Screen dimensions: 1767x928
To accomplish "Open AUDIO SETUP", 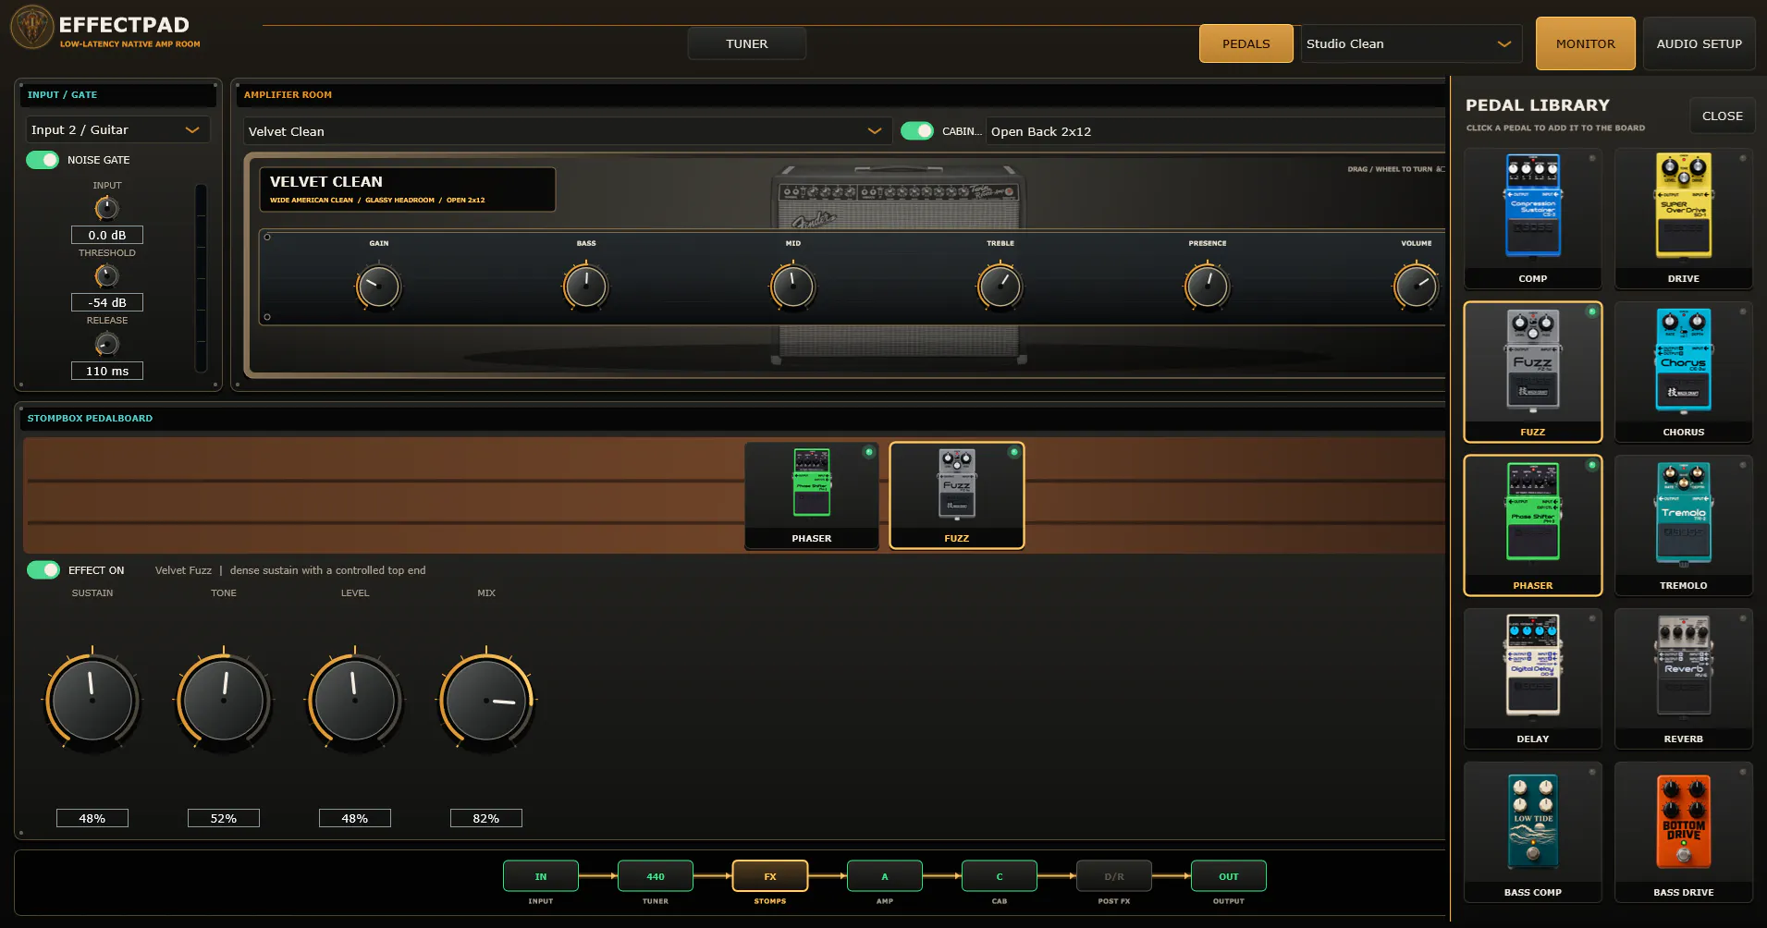I will coord(1699,43).
